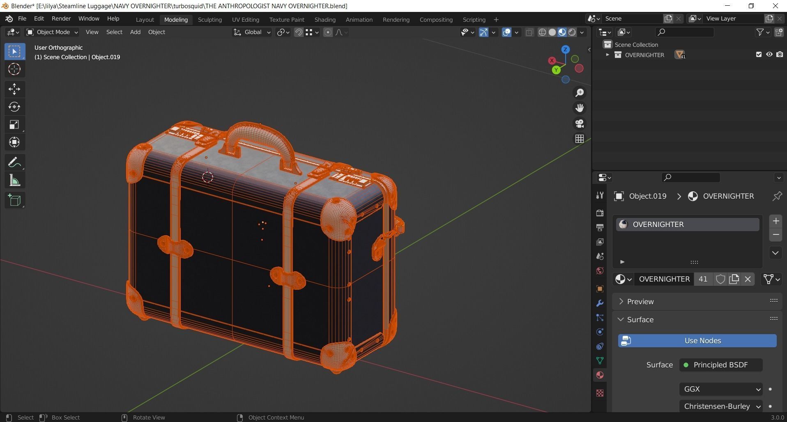Select the Select Box tool

click(x=14, y=51)
